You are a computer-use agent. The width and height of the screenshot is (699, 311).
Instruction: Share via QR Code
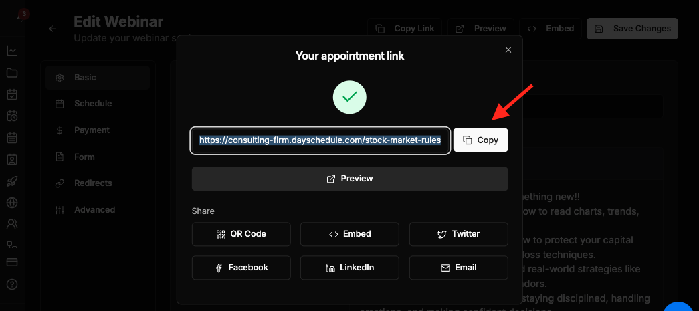pyautogui.click(x=241, y=234)
